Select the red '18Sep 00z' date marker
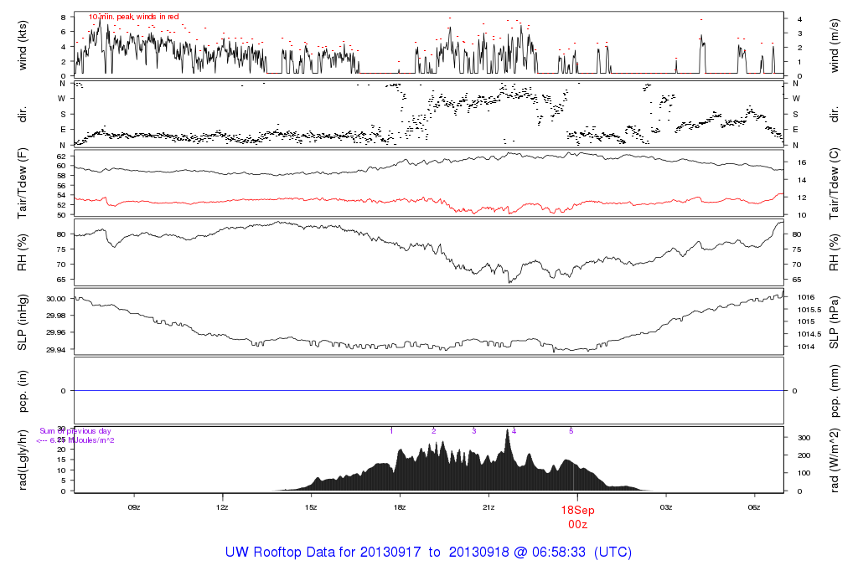 (x=576, y=517)
